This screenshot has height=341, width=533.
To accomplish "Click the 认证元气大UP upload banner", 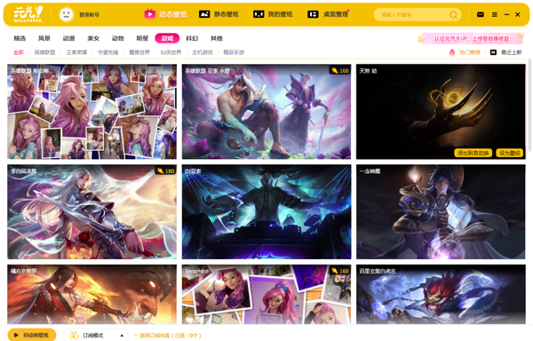I will coord(471,38).
